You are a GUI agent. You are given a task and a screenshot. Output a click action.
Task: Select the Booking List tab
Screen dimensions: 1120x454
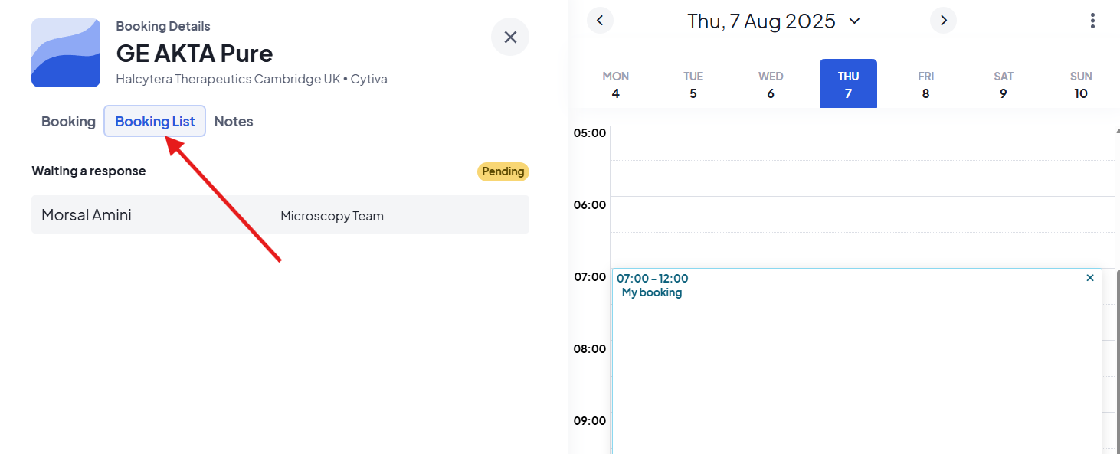(155, 122)
